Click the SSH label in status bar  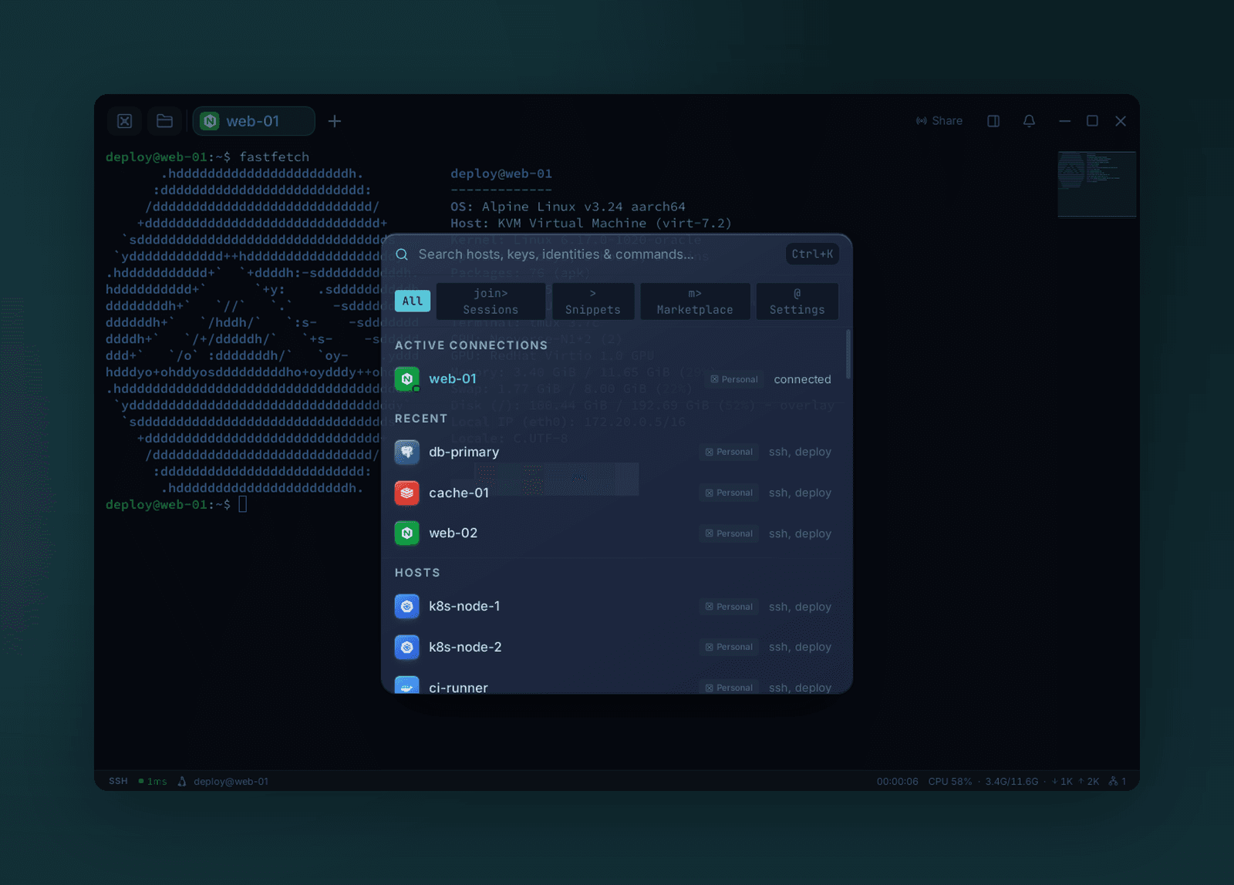click(x=118, y=781)
